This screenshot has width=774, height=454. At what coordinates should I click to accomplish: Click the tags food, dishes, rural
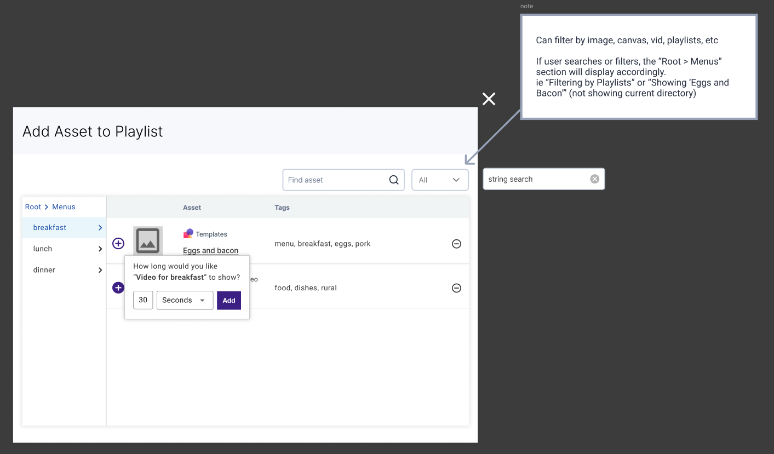pyautogui.click(x=306, y=288)
